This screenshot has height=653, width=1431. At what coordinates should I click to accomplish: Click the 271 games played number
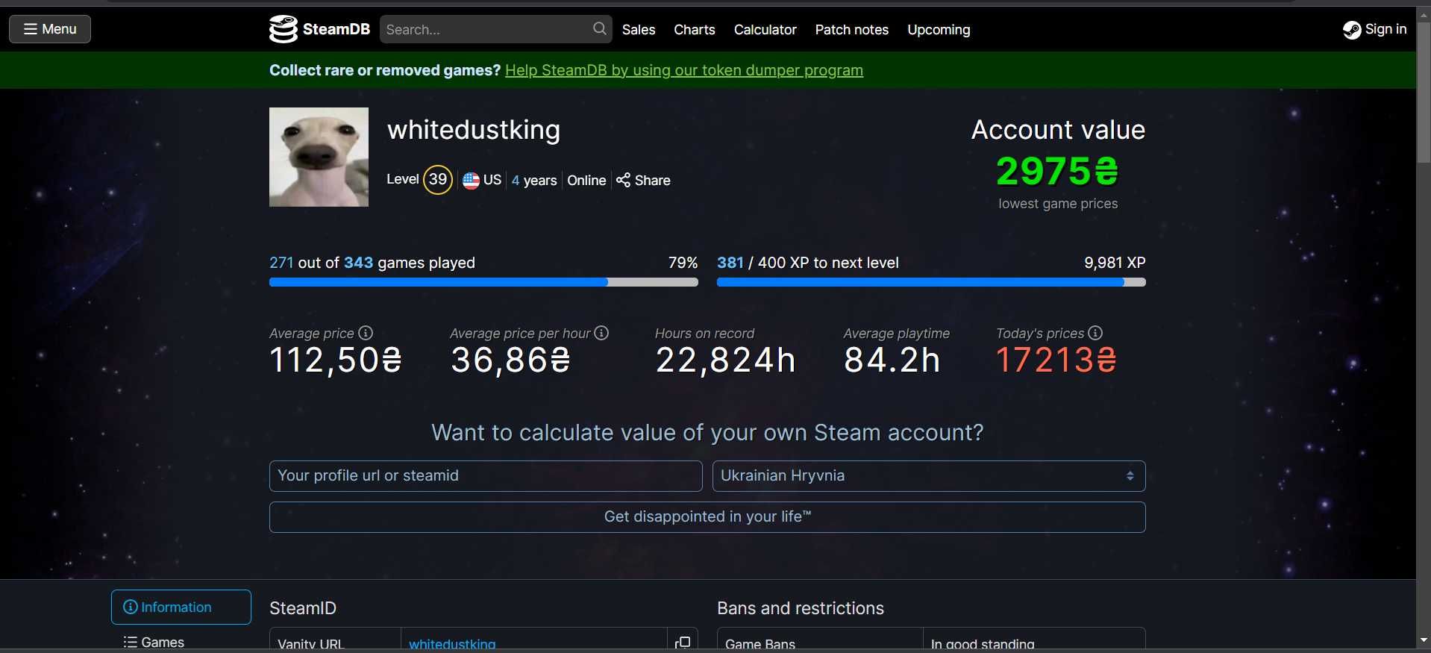(281, 263)
